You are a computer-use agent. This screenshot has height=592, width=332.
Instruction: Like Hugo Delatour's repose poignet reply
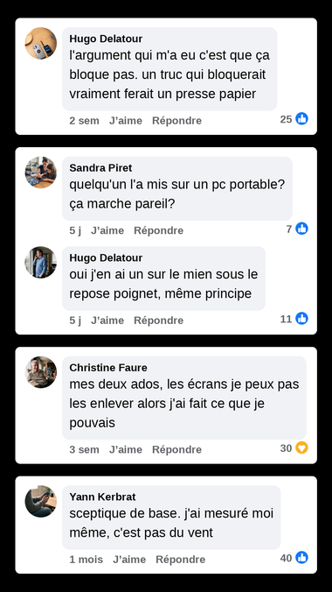pos(107,321)
